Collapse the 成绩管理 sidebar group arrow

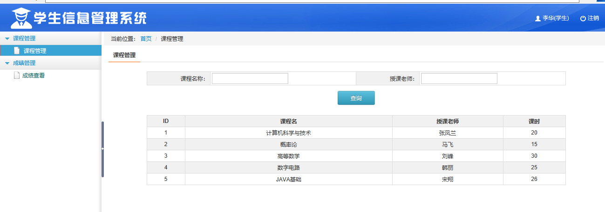[x=7, y=63]
